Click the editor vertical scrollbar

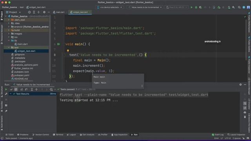(246, 40)
